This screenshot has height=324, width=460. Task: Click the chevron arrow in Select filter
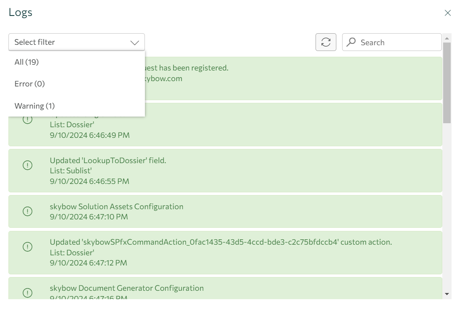tap(135, 43)
